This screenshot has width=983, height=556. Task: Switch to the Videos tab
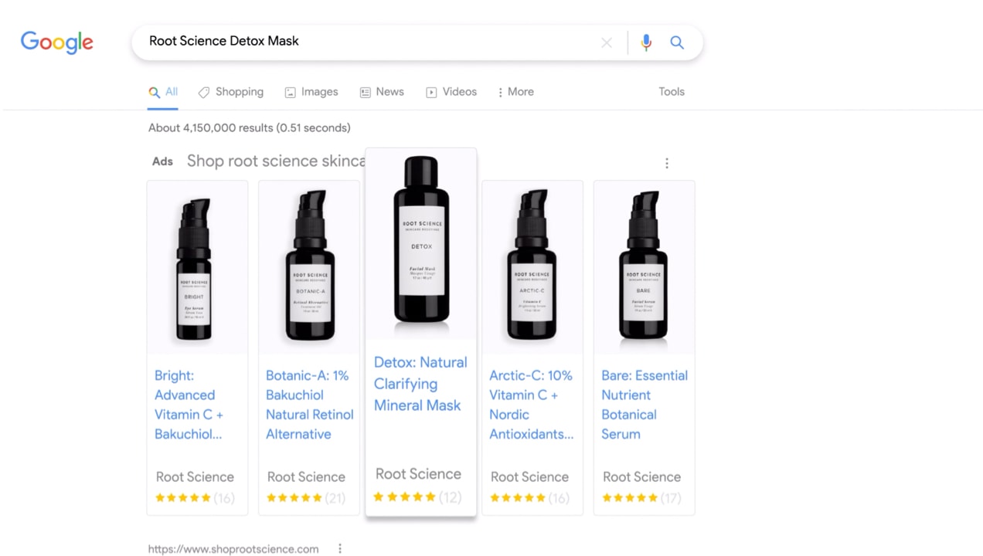pyautogui.click(x=451, y=92)
